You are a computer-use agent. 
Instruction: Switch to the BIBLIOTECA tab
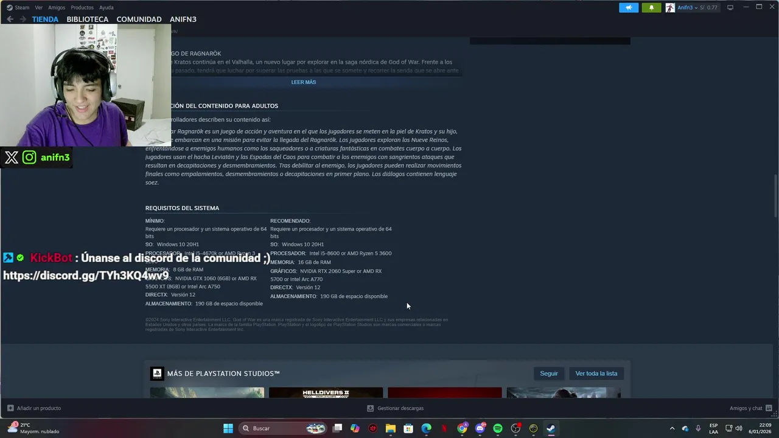coord(88,19)
